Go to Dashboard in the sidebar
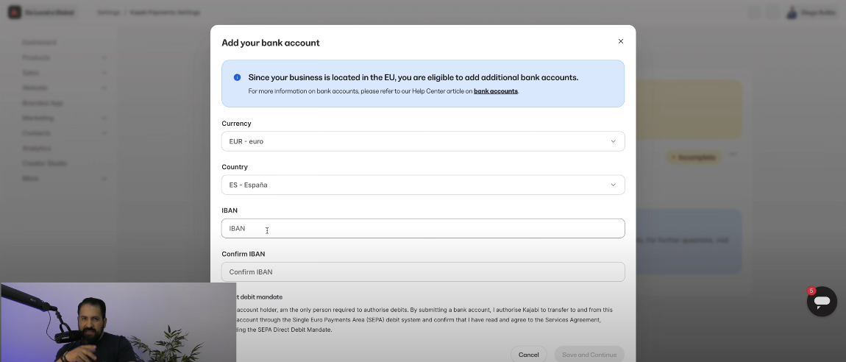 pos(39,43)
